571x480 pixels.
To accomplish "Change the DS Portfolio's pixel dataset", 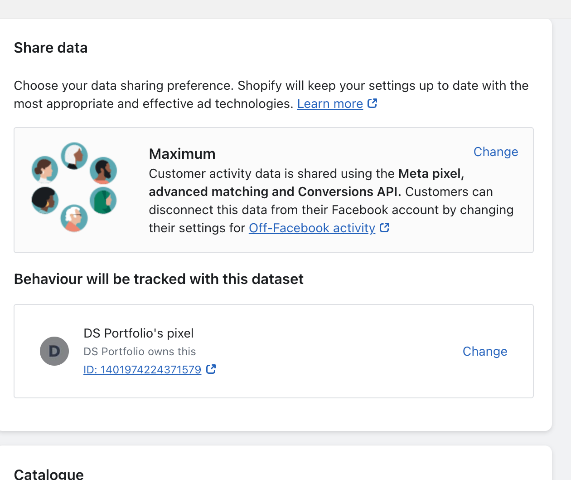I will coord(484,352).
